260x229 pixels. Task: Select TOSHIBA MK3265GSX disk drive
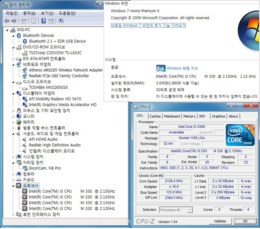click(x=48, y=87)
